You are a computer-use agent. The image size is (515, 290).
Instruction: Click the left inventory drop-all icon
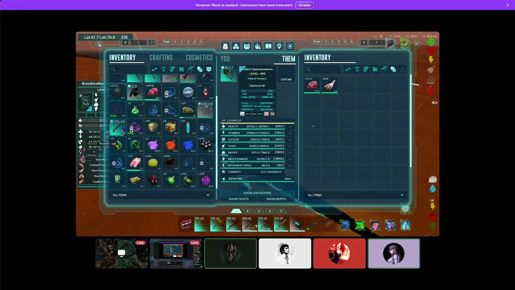click(164, 69)
